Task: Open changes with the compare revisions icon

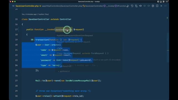Action: (136, 6)
